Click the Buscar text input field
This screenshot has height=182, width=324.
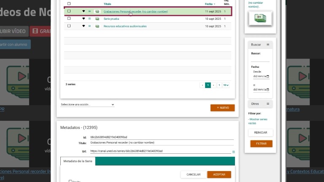pos(260,59)
